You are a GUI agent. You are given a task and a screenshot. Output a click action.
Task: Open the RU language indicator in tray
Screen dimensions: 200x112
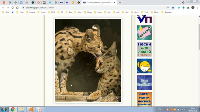[159, 109]
